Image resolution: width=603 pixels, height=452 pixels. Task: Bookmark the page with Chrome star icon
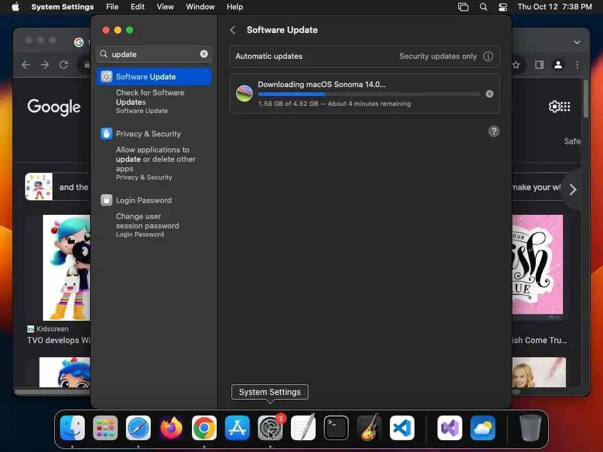pos(516,65)
